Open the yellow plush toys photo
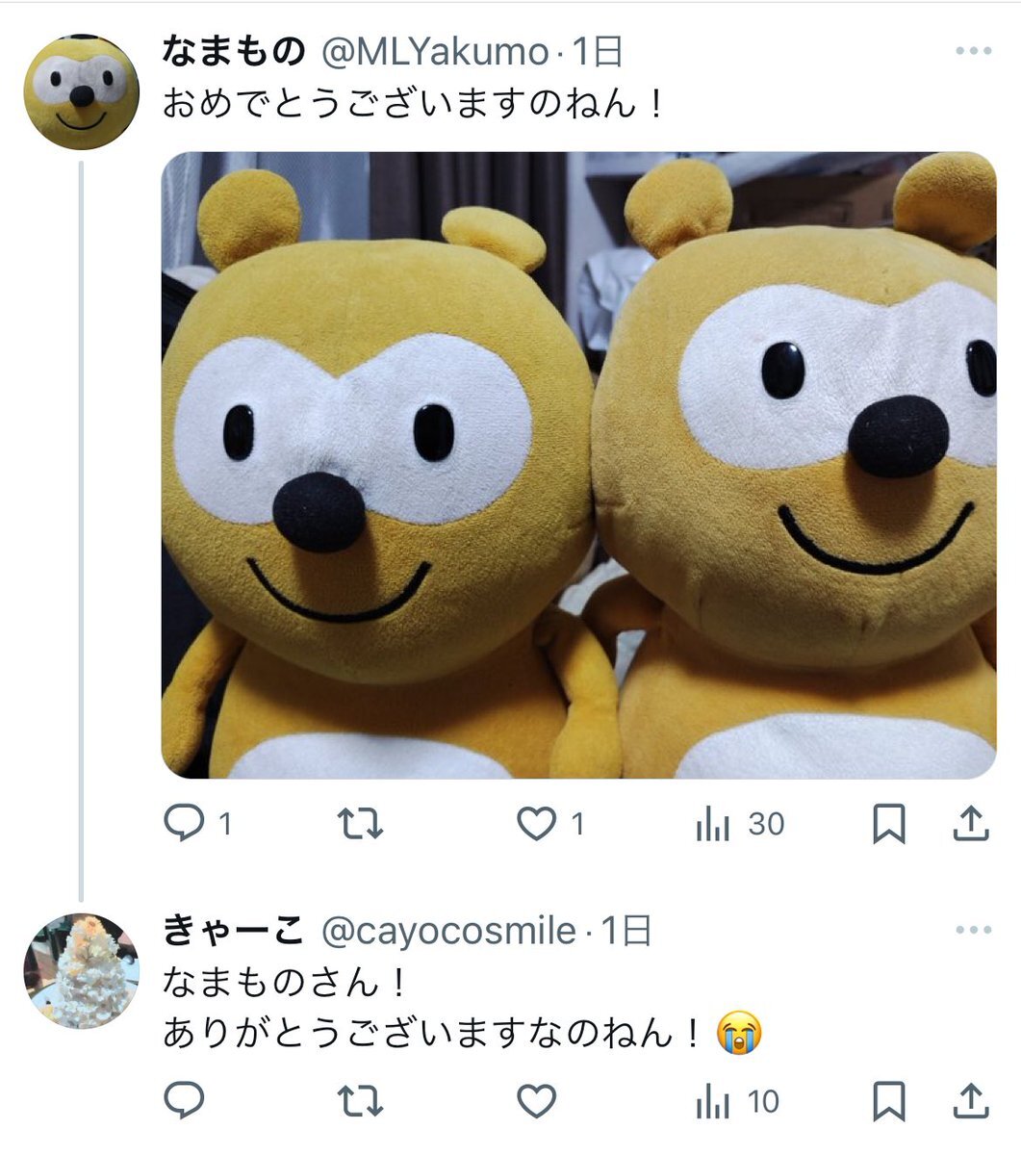Viewport: 1021px width, 1155px height. point(578,465)
